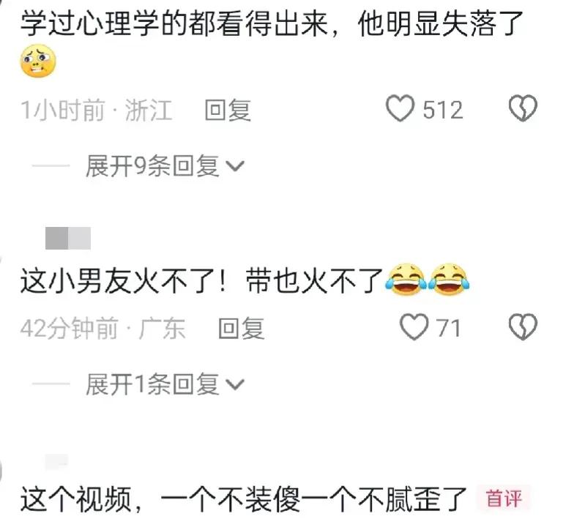Image resolution: width=574 pixels, height=519 pixels.
Task: Dislike the Zhejiang comment with broken heart
Action: pyautogui.click(x=523, y=108)
